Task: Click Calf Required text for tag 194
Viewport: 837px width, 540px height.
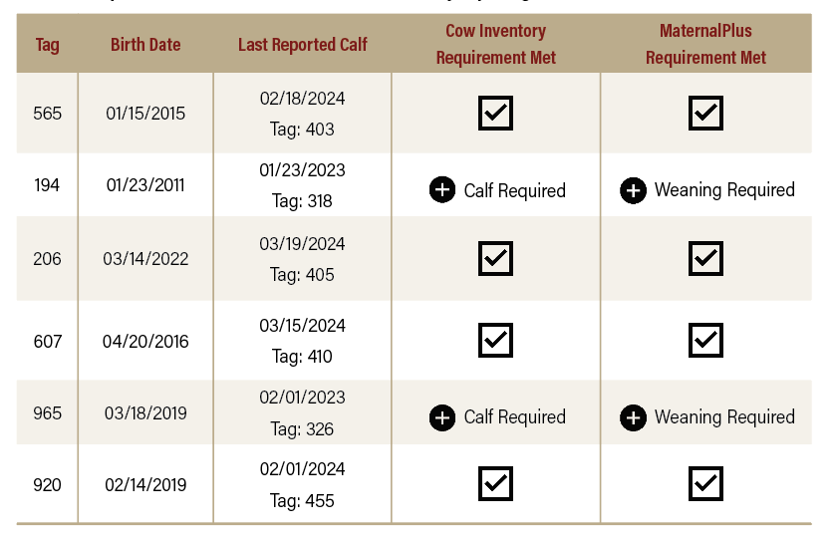Action: 514,190
